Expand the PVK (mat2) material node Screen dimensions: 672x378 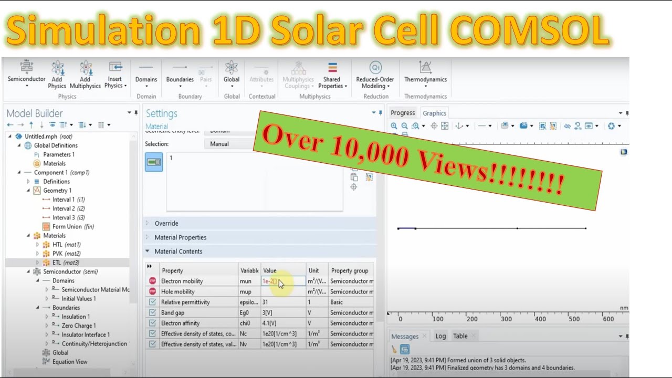click(37, 254)
